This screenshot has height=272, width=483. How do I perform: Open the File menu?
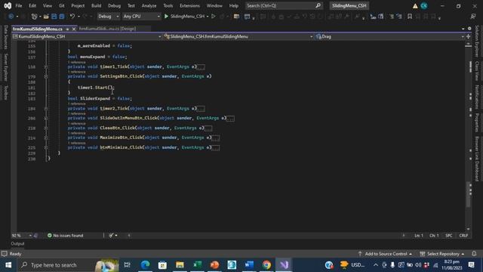pos(19,5)
